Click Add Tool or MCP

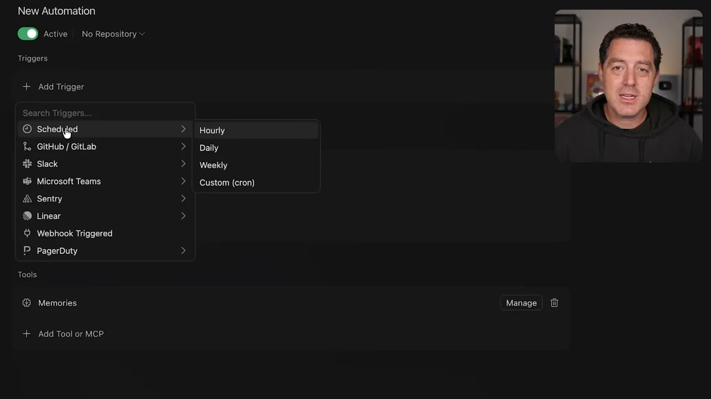71,334
